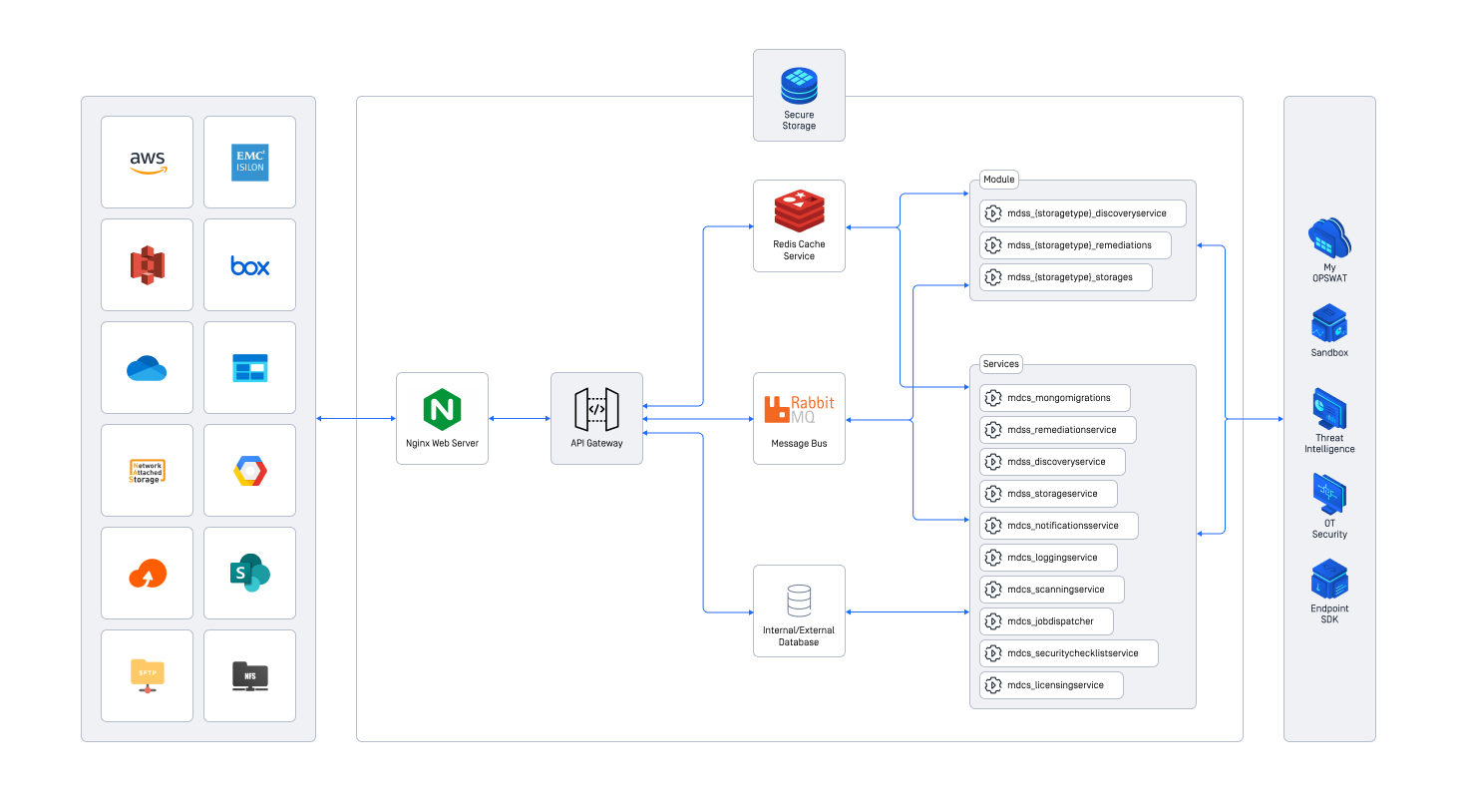Image resolution: width=1462 pixels, height=810 pixels.
Task: Select the OT Security icon
Action: [1329, 495]
